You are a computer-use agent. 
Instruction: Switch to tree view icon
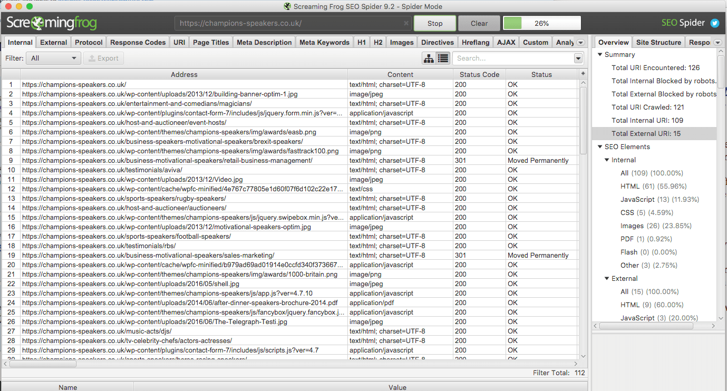click(x=429, y=58)
